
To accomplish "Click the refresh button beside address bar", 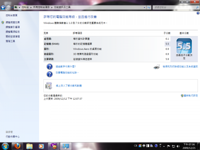I will (x=149, y=7).
